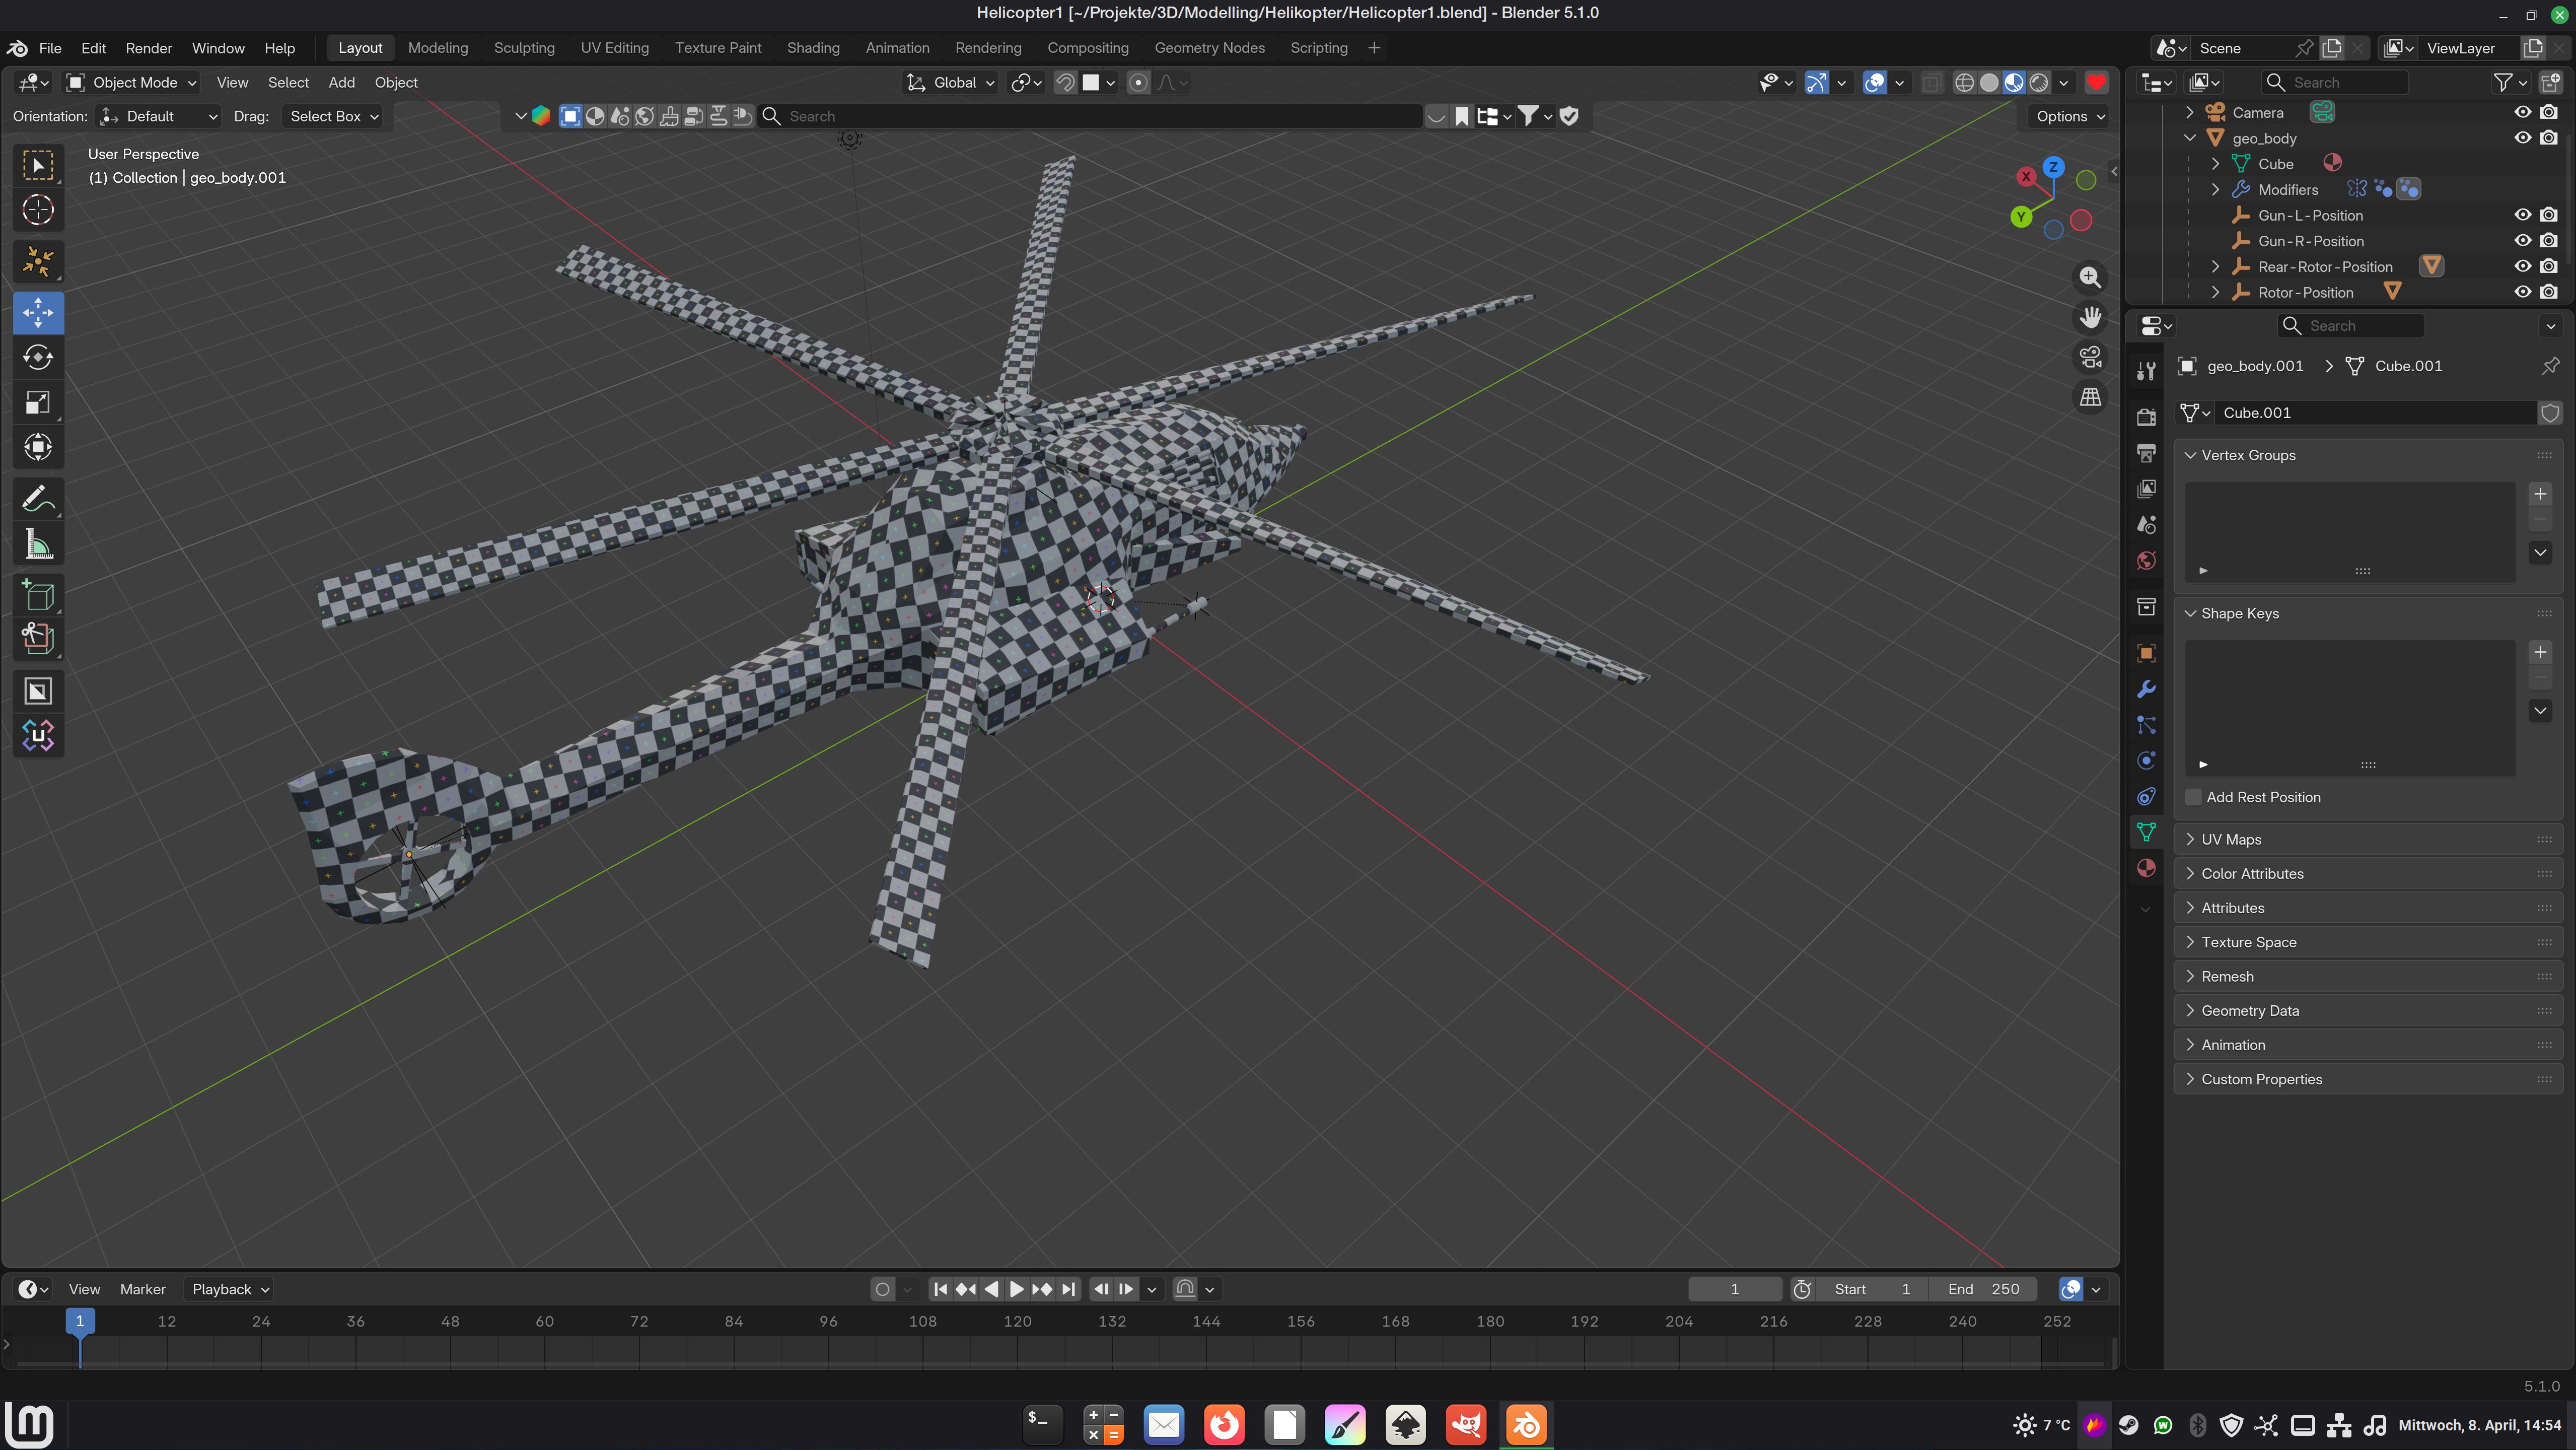Image resolution: width=2576 pixels, height=1450 pixels.
Task: Open the Object properties orange square tab
Action: click(2146, 653)
